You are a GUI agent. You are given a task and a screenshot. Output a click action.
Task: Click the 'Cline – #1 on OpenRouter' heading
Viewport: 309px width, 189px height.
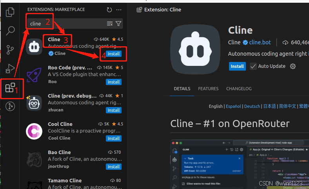[230, 124]
